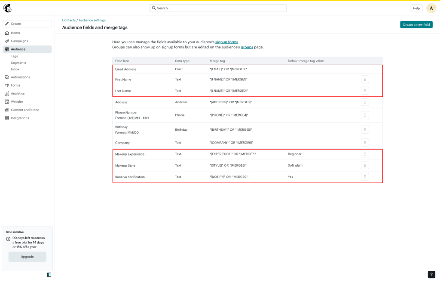Image resolution: width=440 pixels, height=282 pixels.
Task: Focus the Search input field
Action: [x=218, y=8]
